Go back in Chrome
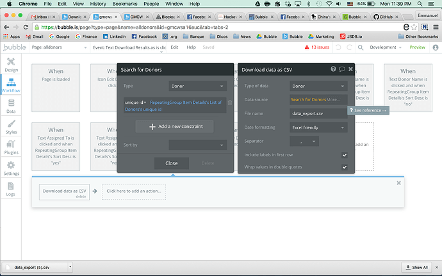442x276 pixels. (6, 28)
